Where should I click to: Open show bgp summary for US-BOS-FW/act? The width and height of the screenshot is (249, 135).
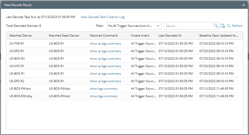(104, 89)
